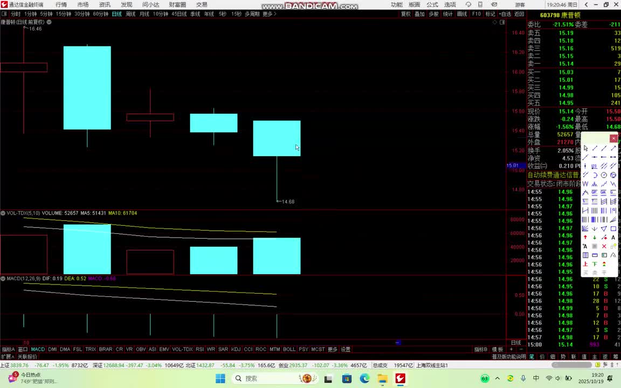Toggle the 细 tab in bottom-right bar
Screen dimensions: 621x388
pos(553,357)
